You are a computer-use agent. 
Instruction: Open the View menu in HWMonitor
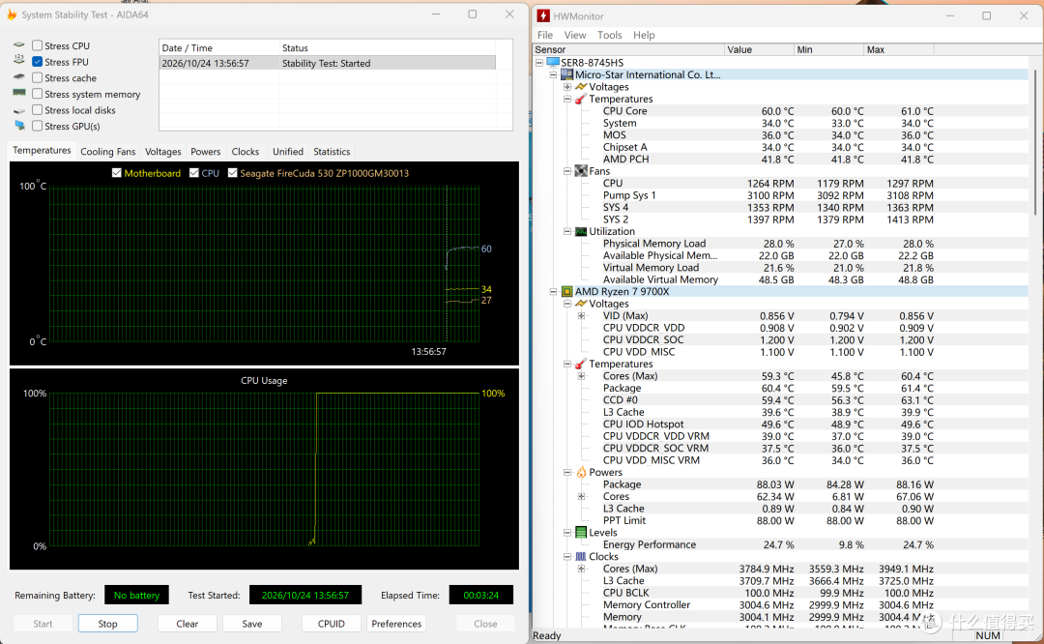point(574,35)
